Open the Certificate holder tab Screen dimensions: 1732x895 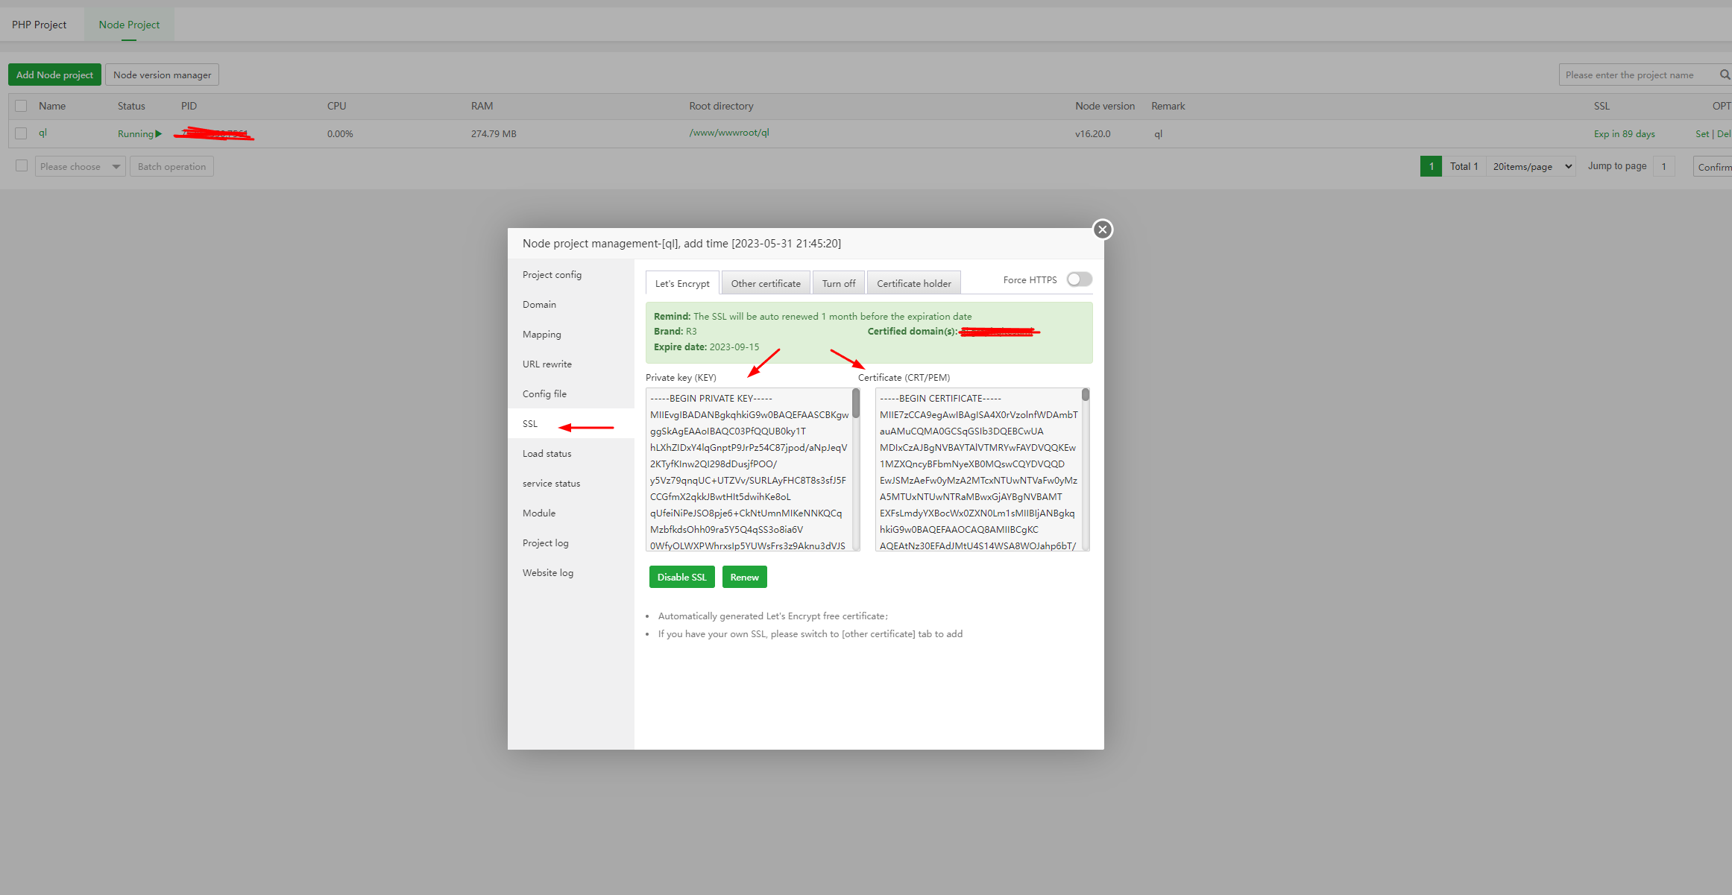coord(913,283)
